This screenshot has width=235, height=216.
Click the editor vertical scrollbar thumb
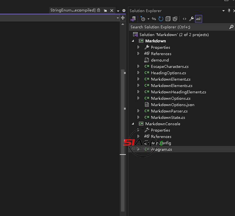[123, 140]
